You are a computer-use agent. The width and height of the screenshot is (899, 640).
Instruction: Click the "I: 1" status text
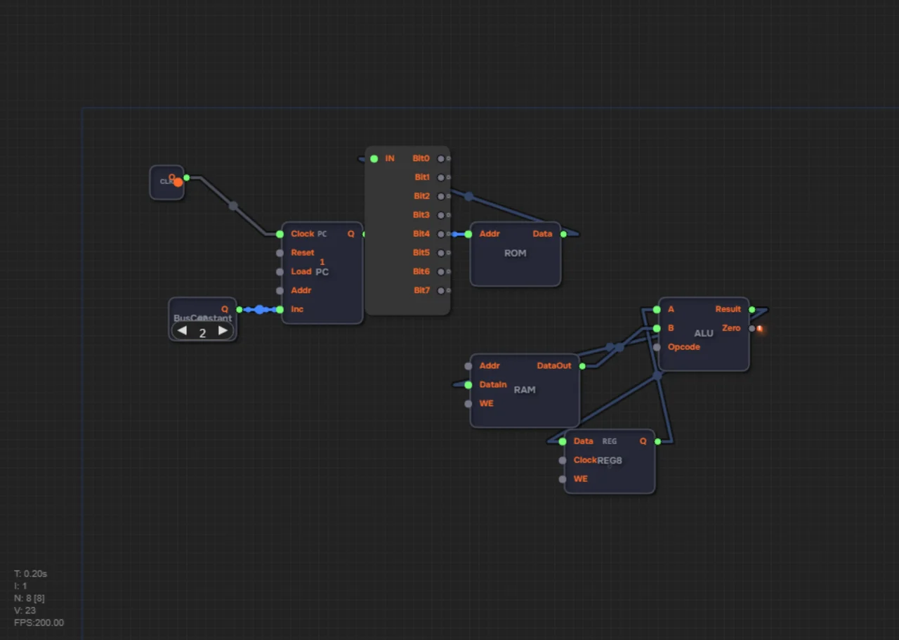21,586
